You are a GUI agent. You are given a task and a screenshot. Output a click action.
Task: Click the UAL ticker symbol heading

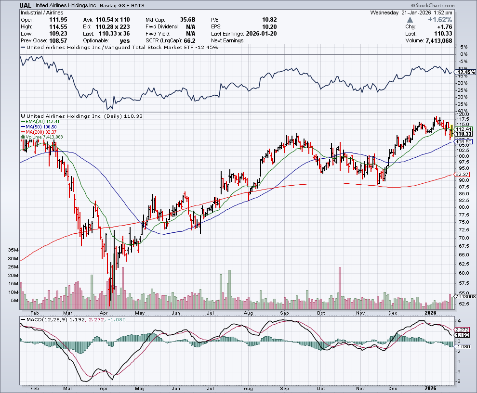(x=26, y=5)
